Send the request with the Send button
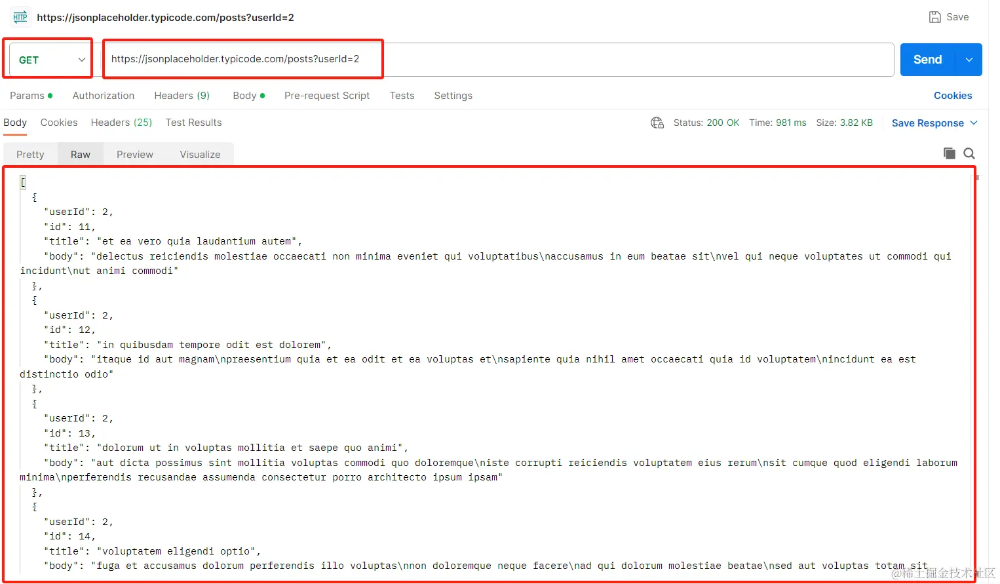The width and height of the screenshot is (1000, 584). (928, 60)
